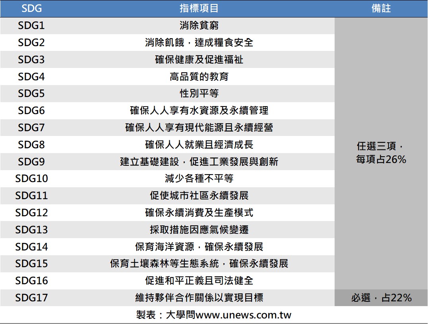Select the SDG1 cell
The image size is (428, 324).
(x=31, y=25)
